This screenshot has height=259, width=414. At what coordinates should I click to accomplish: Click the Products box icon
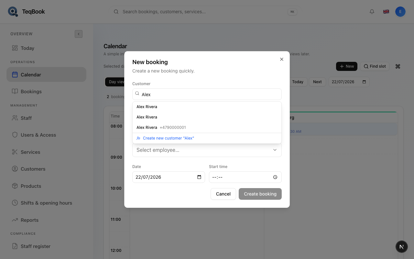pyautogui.click(x=15, y=186)
